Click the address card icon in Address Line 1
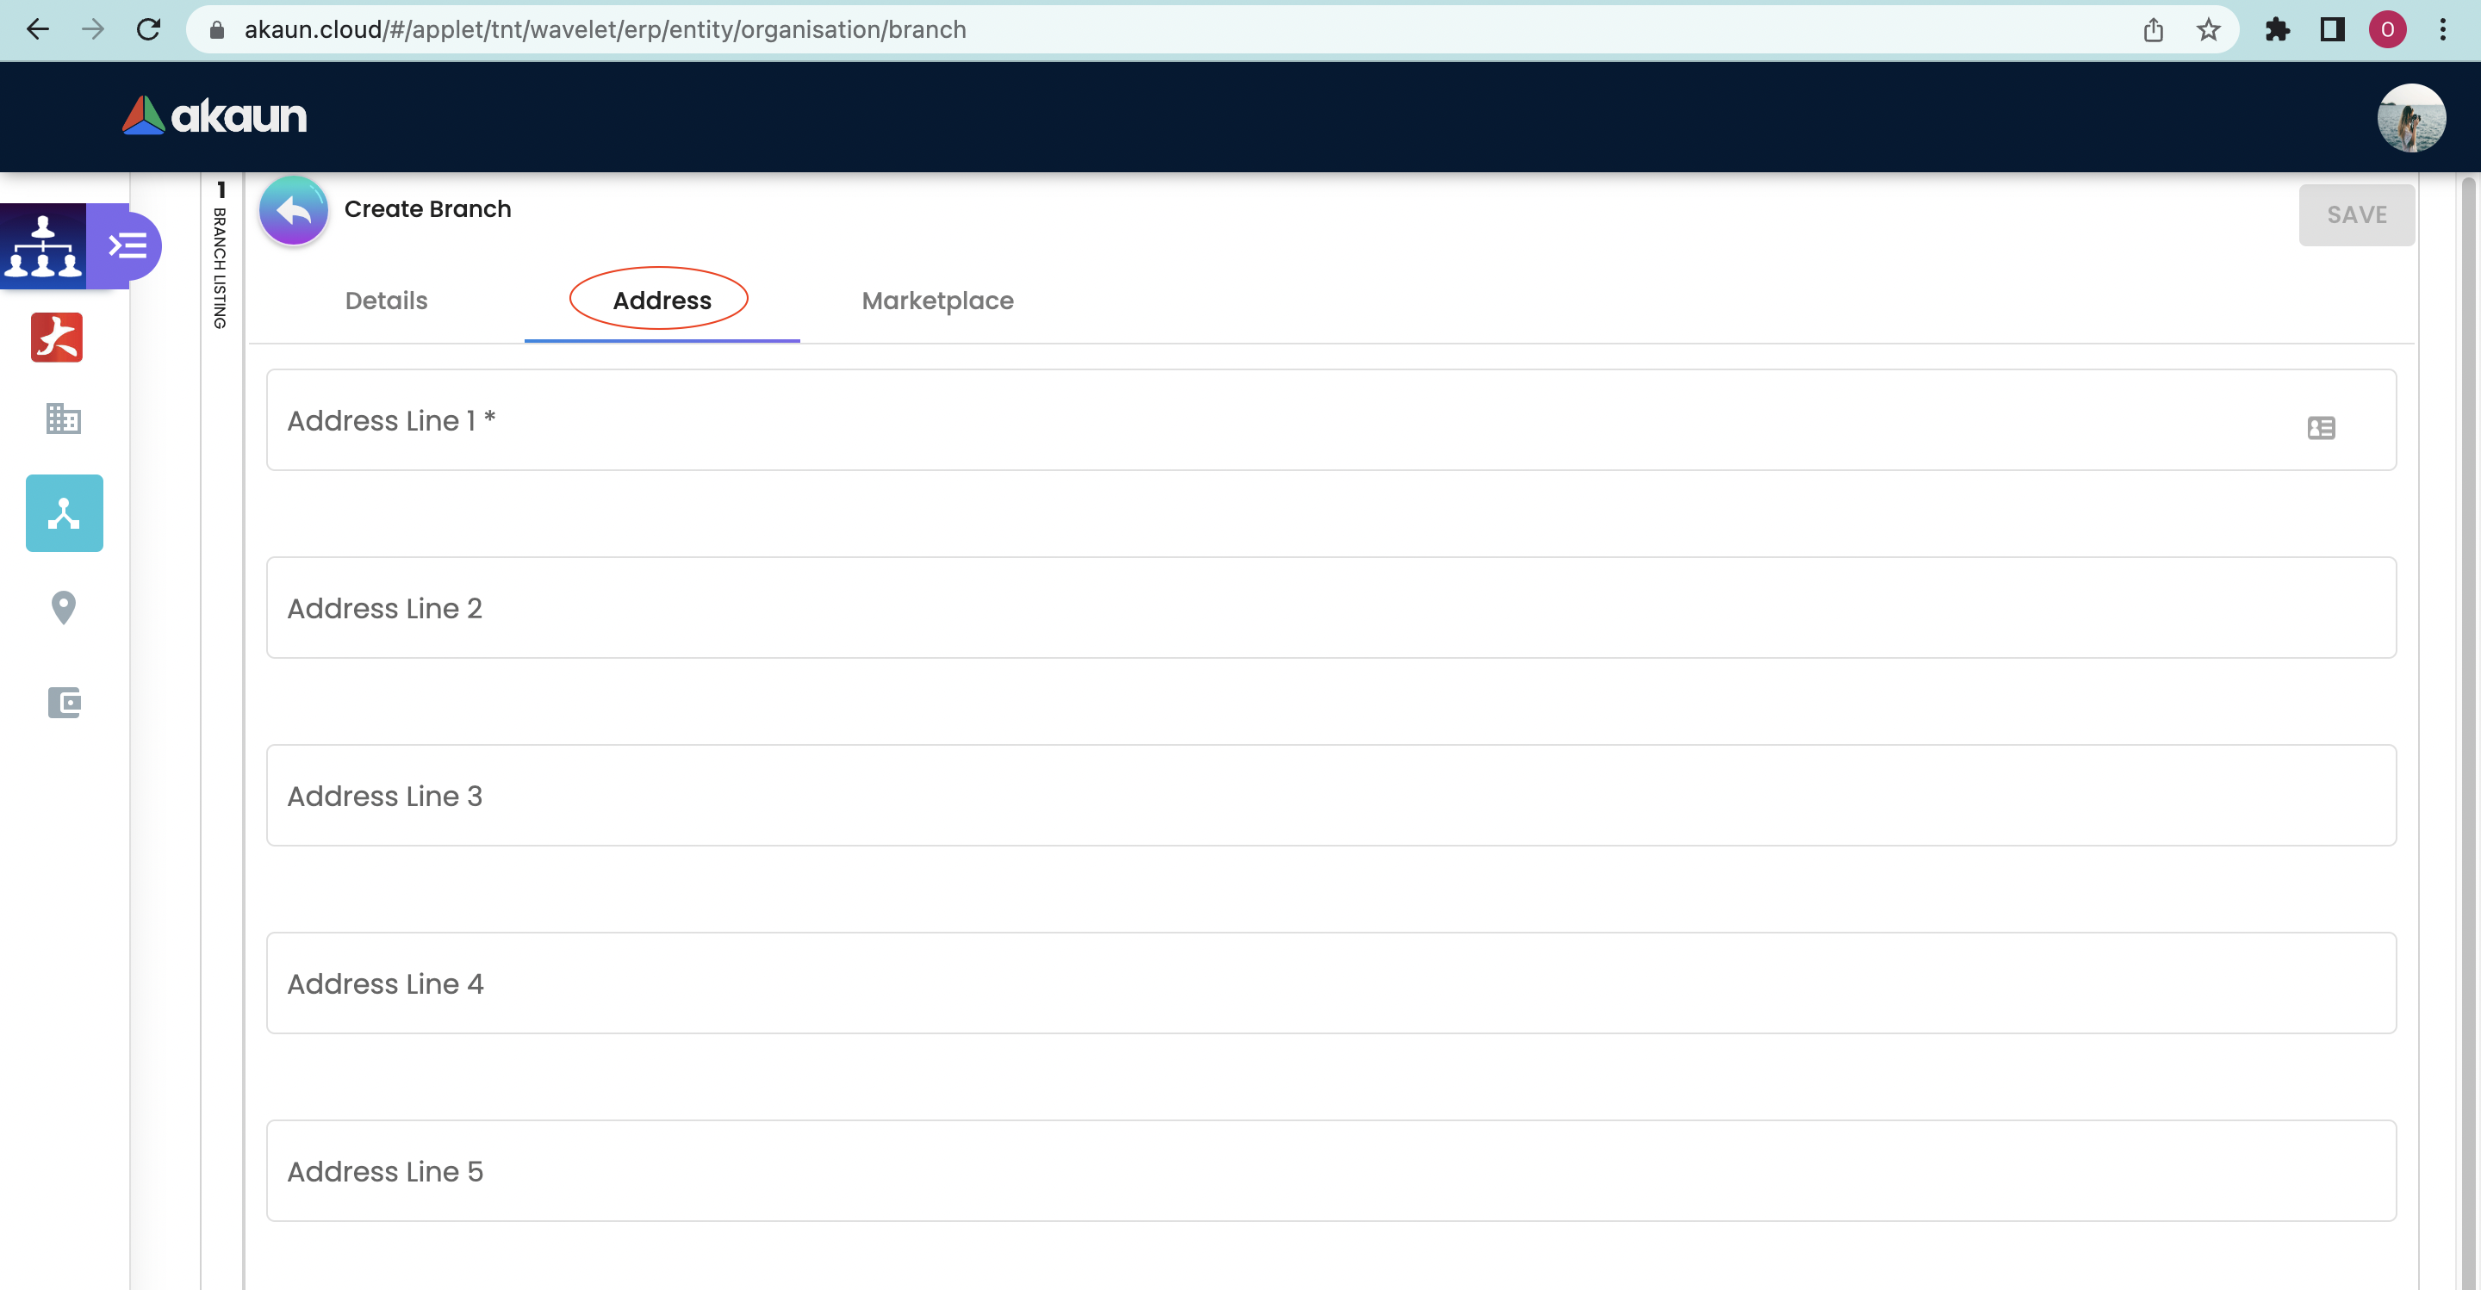Viewport: 2481px width, 1290px height. [x=2321, y=427]
